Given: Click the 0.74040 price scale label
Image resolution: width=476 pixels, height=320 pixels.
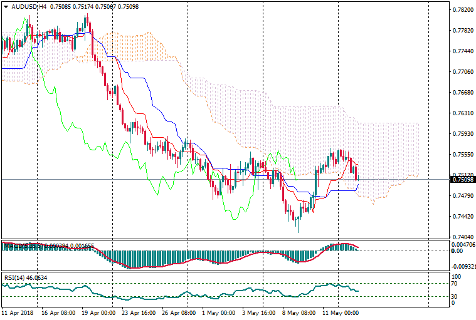Looking at the screenshot, I should click(462, 237).
